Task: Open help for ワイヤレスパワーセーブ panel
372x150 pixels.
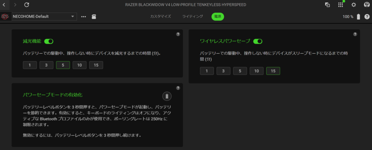Action: [355, 34]
